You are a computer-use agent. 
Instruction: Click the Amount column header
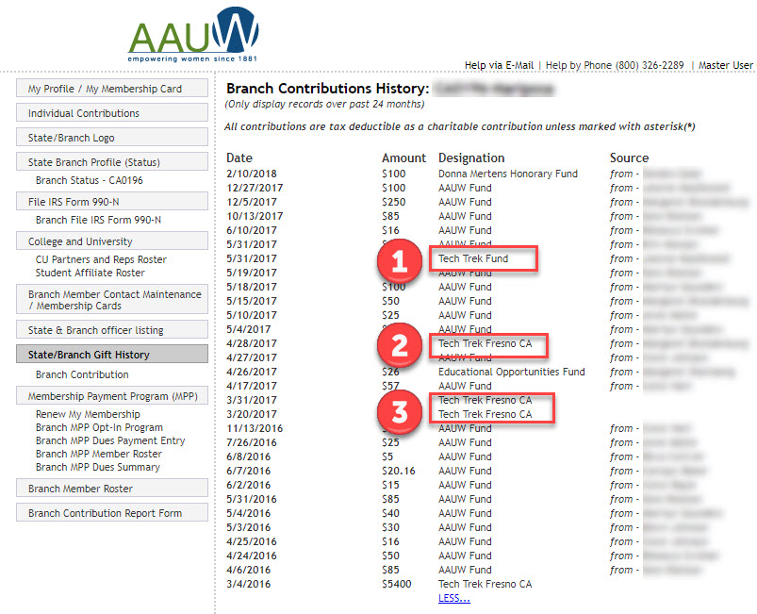click(x=403, y=158)
